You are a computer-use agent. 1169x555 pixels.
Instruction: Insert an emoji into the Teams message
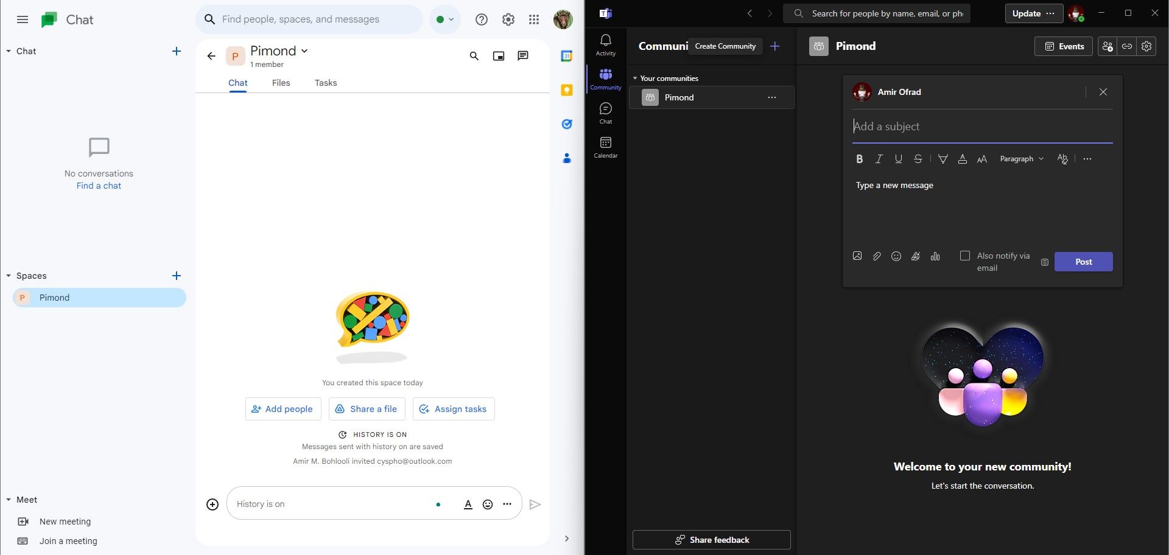click(x=896, y=256)
